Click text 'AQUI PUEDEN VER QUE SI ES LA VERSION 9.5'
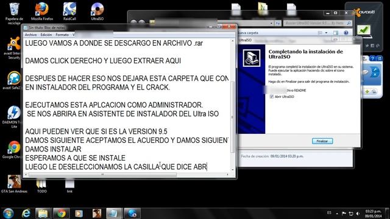This screenshot has height=219, width=390. [96, 131]
